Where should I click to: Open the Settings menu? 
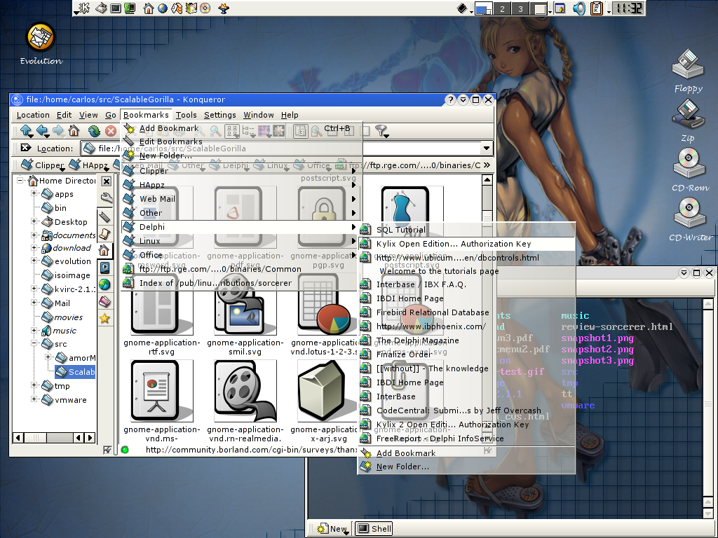click(x=219, y=115)
